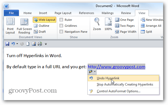Undo the last action
168x105 pixels.
(13, 44)
